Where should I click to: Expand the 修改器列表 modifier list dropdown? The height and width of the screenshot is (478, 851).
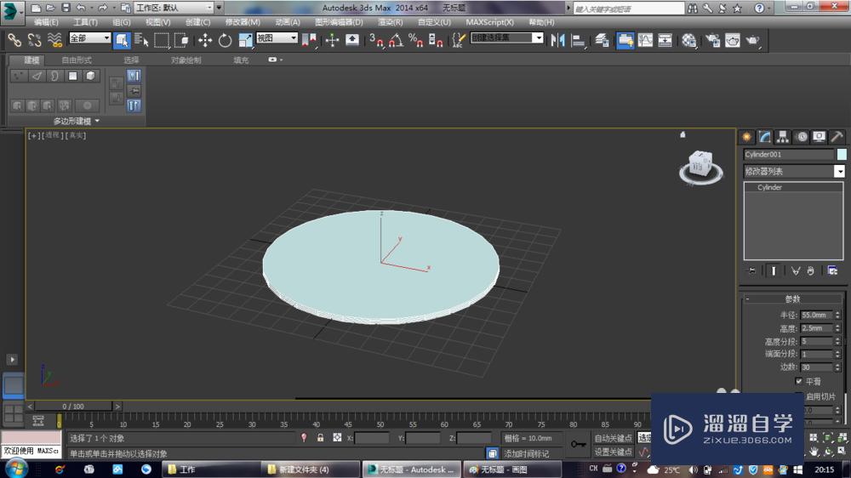840,172
